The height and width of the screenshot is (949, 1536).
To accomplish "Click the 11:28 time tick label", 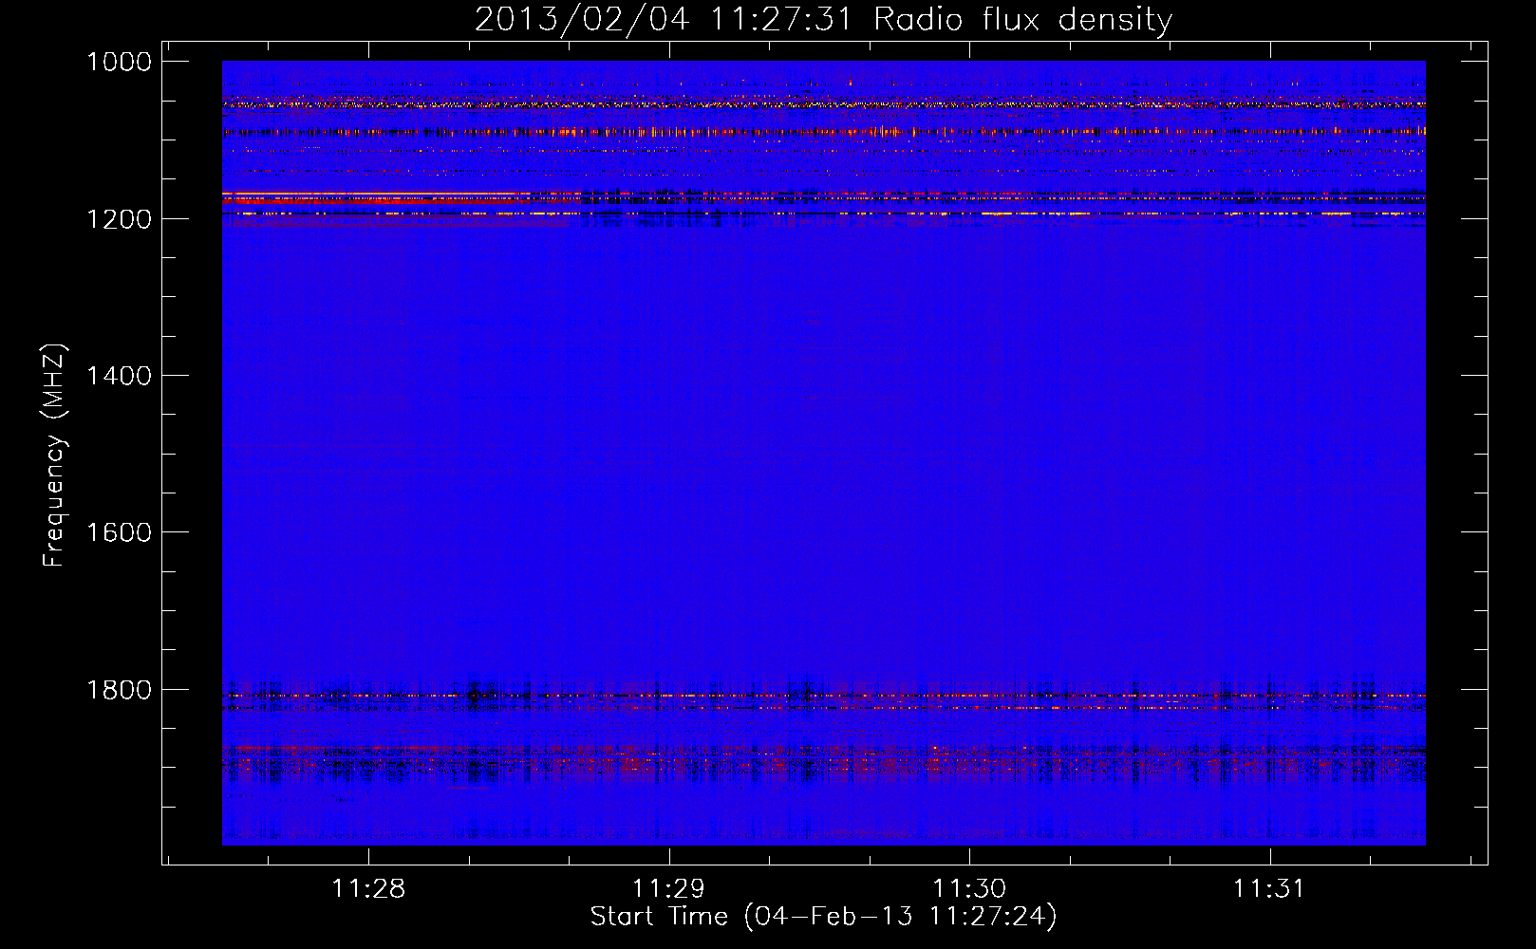I will tap(368, 888).
